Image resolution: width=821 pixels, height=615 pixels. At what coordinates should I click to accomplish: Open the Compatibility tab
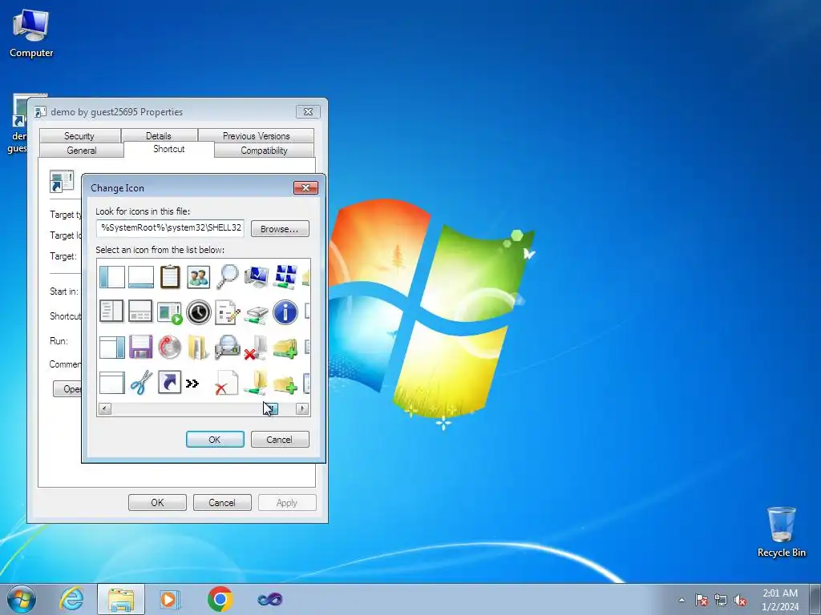(x=264, y=151)
